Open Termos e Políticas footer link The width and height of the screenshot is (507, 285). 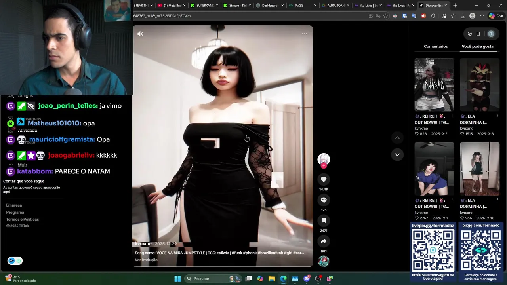click(x=23, y=220)
